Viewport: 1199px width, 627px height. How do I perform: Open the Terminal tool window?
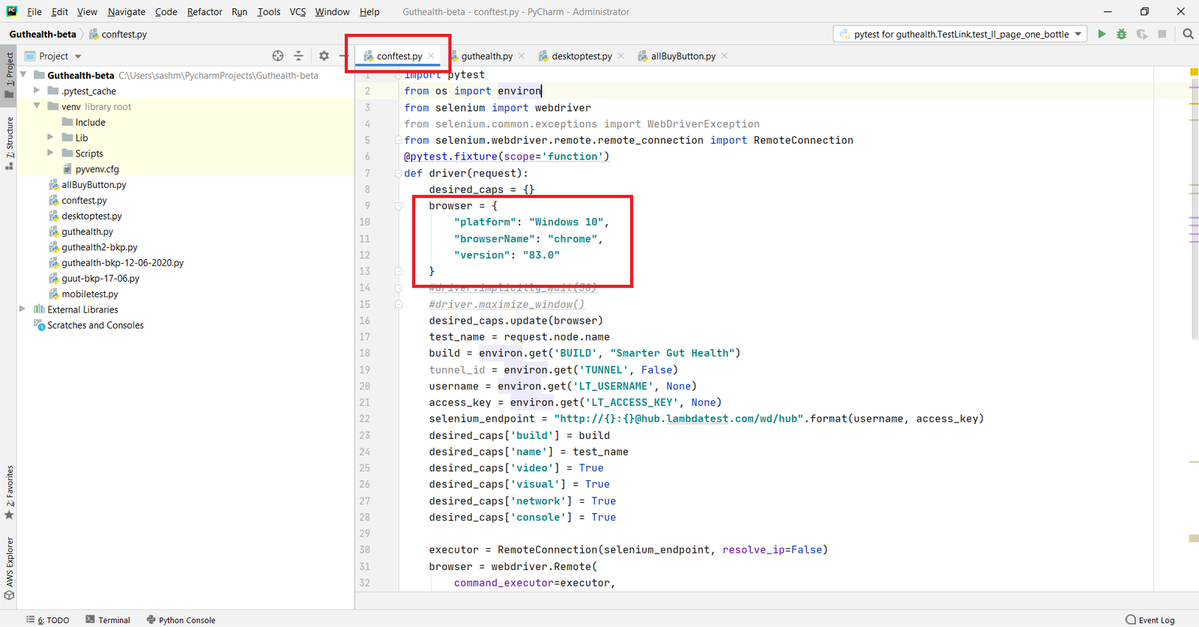[x=108, y=620]
